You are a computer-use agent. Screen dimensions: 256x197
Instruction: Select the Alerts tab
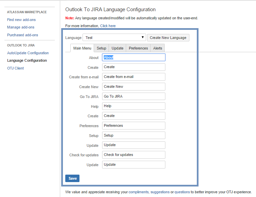click(x=158, y=48)
